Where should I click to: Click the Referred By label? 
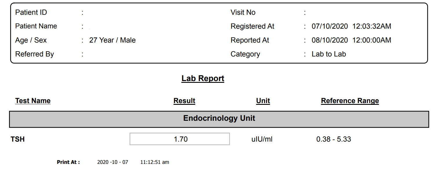click(34, 54)
